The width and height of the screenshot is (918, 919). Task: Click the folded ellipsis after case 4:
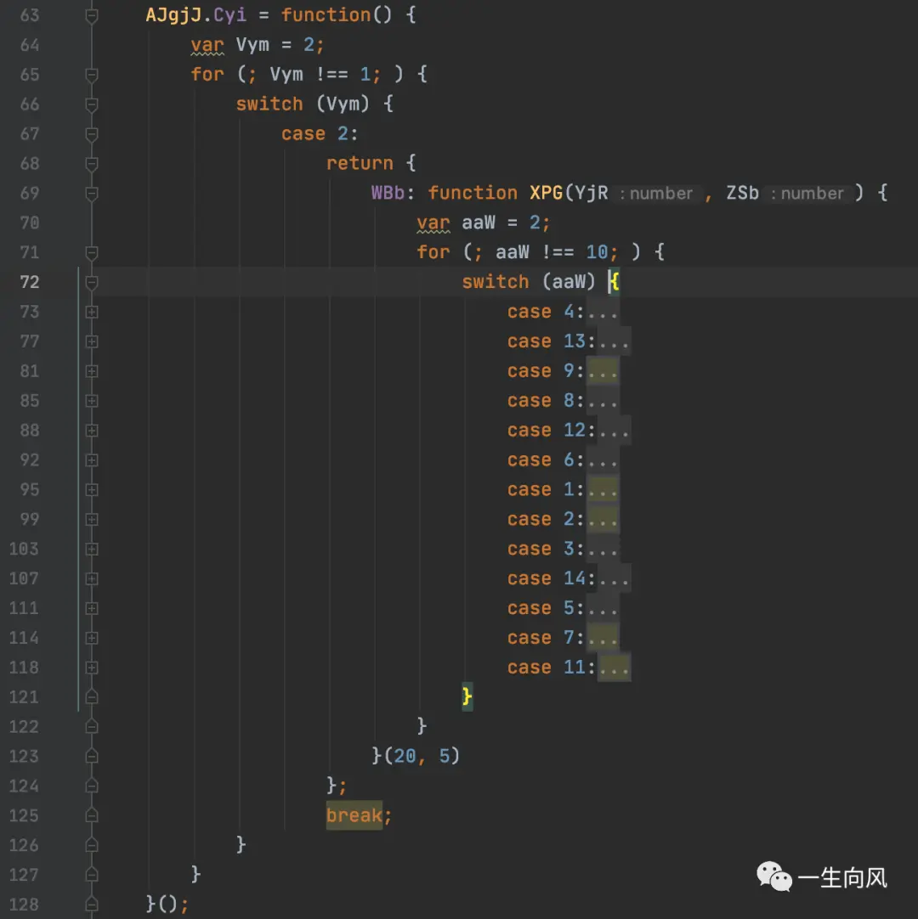pos(603,313)
